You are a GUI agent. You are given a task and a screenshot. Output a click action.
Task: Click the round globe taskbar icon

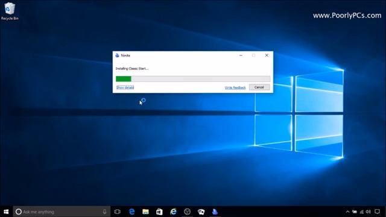(187, 212)
